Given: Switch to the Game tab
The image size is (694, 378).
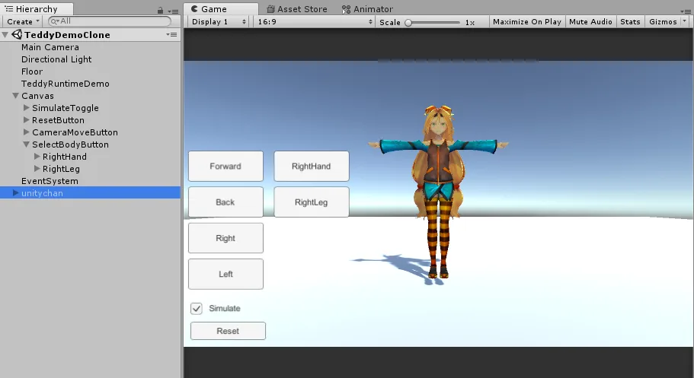Looking at the screenshot, I should 221,9.
